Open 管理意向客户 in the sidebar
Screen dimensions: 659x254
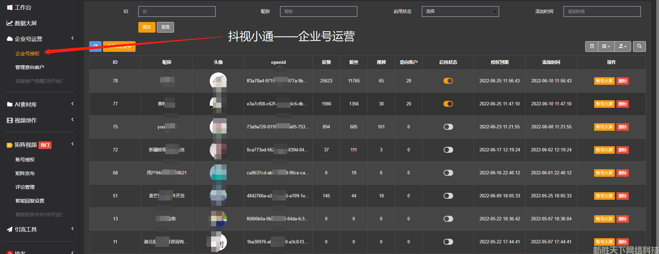(x=30, y=67)
